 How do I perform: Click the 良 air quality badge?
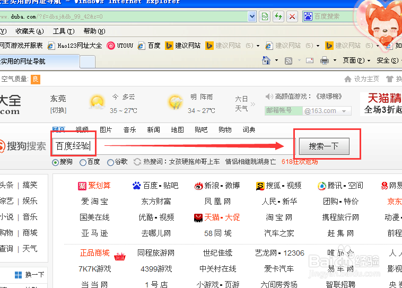(36, 79)
